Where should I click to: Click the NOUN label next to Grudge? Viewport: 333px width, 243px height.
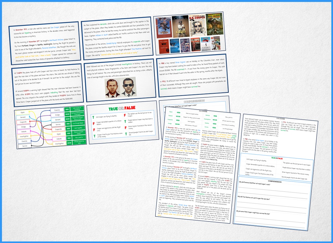pos(67,114)
